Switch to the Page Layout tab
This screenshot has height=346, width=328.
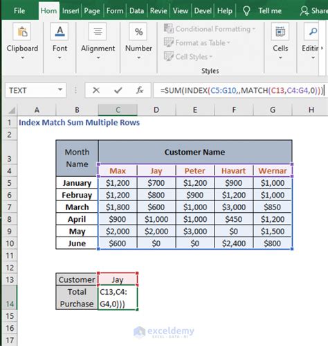(92, 10)
